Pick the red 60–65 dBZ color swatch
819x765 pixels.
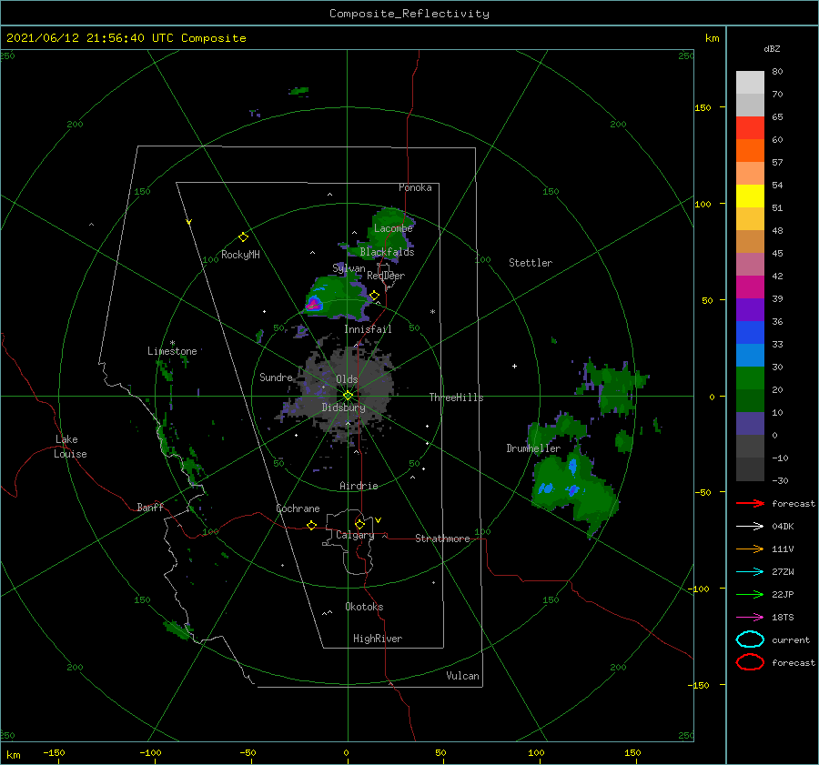point(750,128)
